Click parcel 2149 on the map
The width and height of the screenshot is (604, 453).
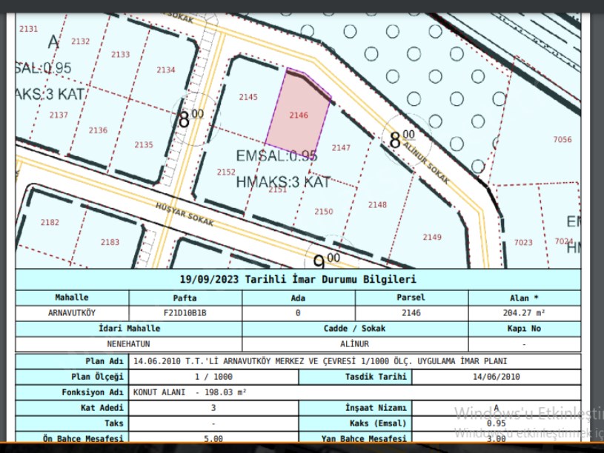pos(432,237)
